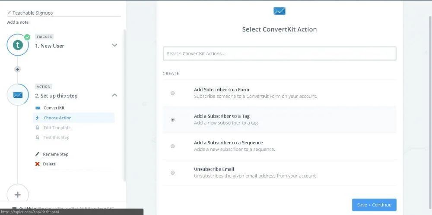Viewport: 432px width, 215px height.
Task: Choose Add a Subscriber to a Sequence radio
Action: (x=173, y=146)
